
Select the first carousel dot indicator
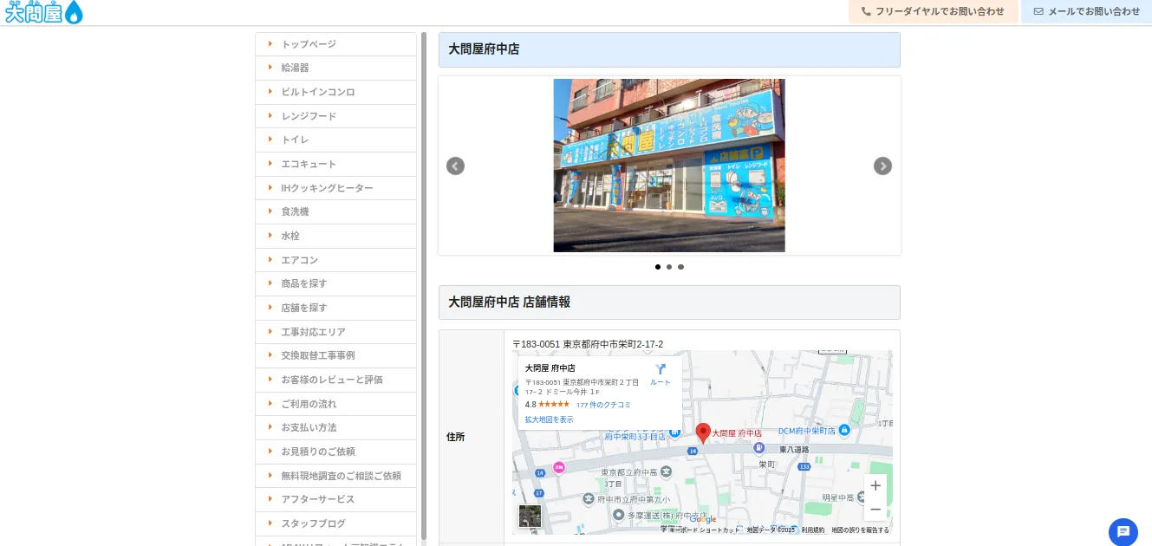658,267
